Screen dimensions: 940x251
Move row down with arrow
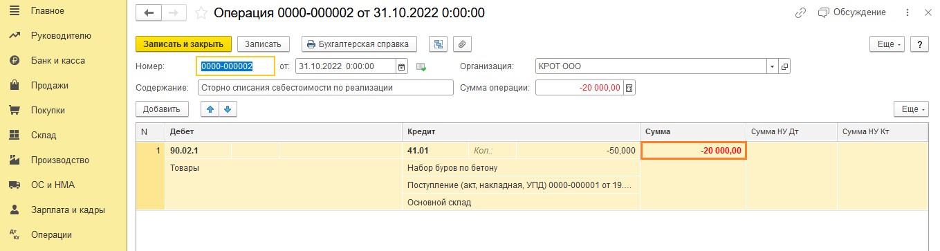(228, 109)
